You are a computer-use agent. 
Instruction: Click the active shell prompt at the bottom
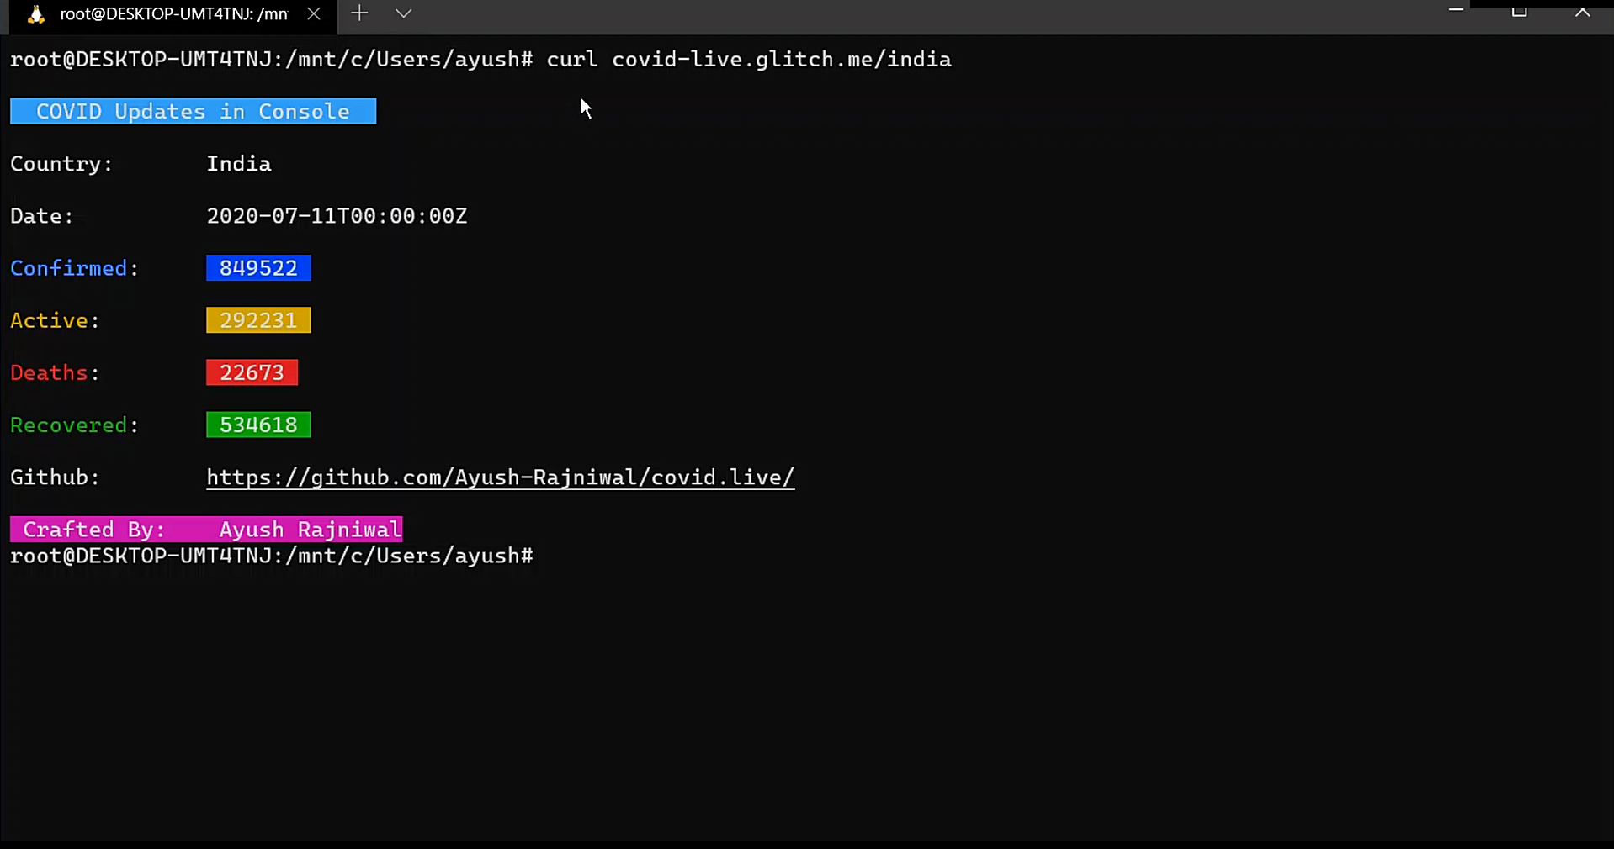pyautogui.click(x=271, y=555)
